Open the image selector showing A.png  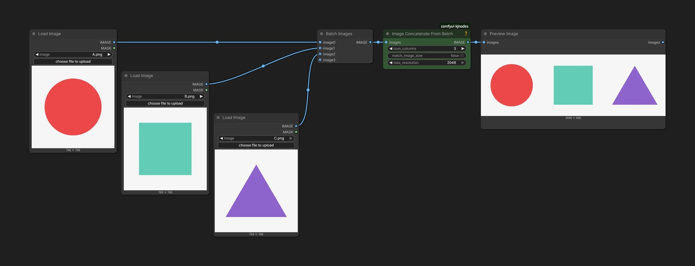pos(73,55)
